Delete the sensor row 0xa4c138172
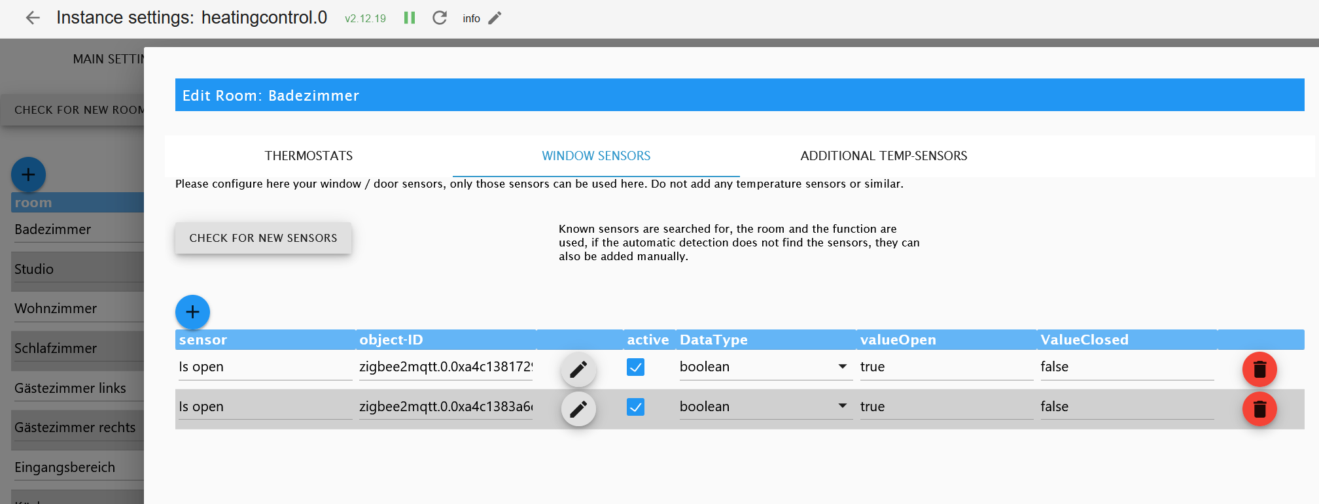 pyautogui.click(x=1259, y=369)
